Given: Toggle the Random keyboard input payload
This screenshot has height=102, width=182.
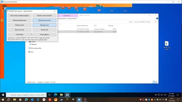Looking at the screenshot, I should pos(20,20).
